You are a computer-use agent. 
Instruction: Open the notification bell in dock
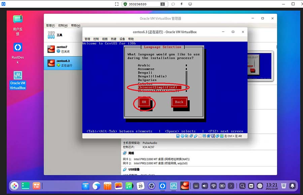click(x=292, y=186)
